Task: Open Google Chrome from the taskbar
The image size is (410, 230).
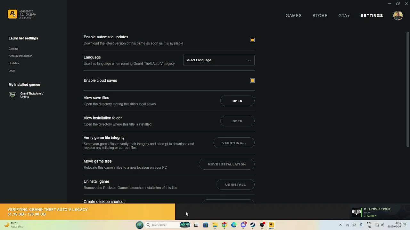Action: (224, 225)
